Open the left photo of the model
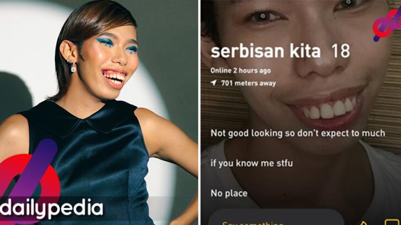The image size is (401, 225). point(99,112)
